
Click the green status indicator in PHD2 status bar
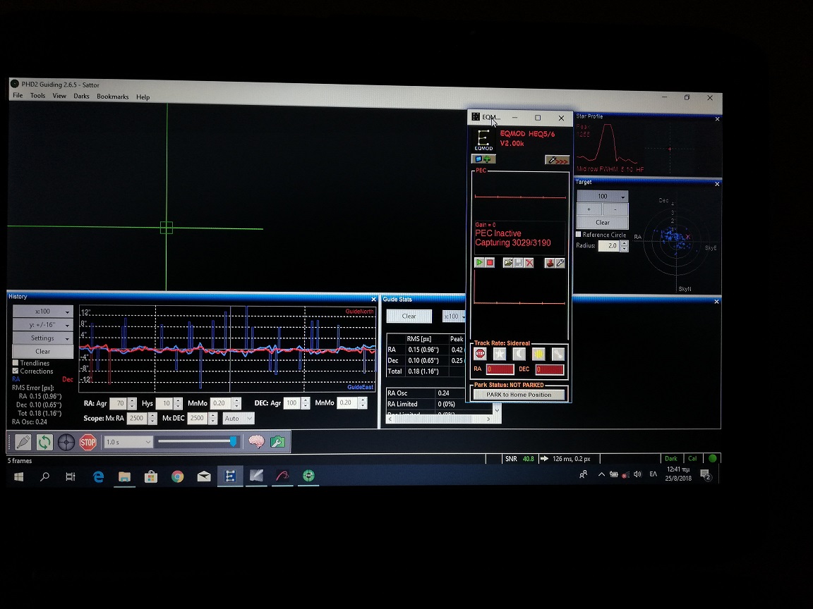click(x=712, y=458)
